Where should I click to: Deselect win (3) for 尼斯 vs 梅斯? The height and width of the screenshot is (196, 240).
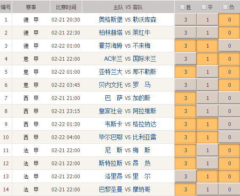tap(186, 150)
